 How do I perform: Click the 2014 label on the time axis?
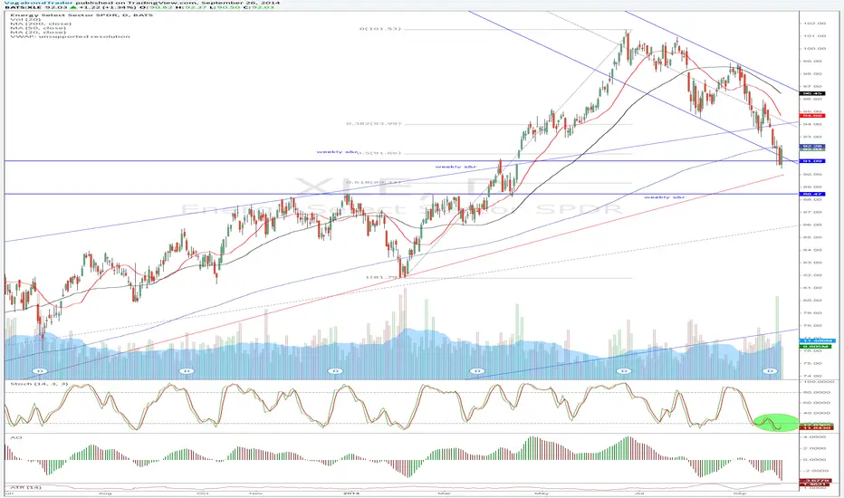click(350, 493)
